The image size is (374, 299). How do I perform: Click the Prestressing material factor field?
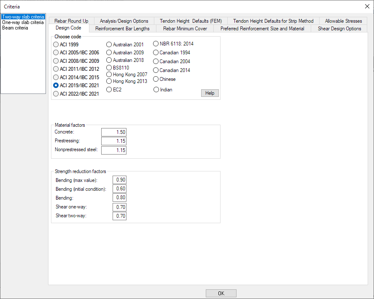pyautogui.click(x=114, y=141)
